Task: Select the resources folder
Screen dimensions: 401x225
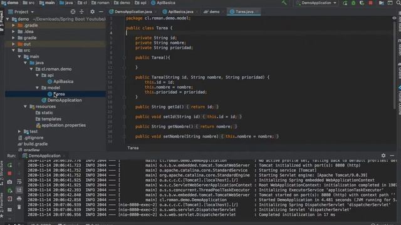Action: coord(45,107)
